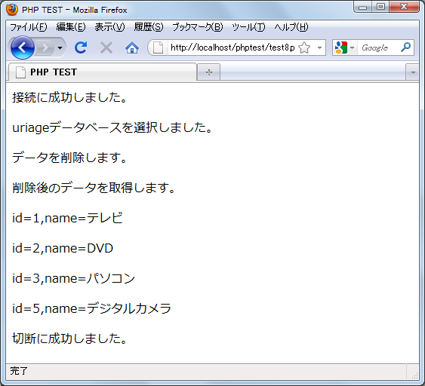This screenshot has width=425, height=386.
Task: Click the localhost URL address field
Action: tap(233, 48)
